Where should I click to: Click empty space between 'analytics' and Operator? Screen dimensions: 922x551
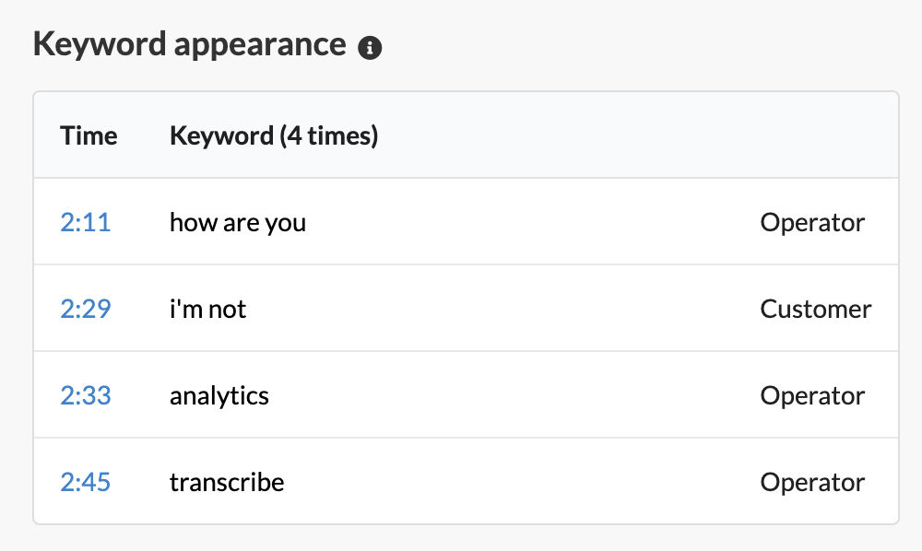(514, 395)
